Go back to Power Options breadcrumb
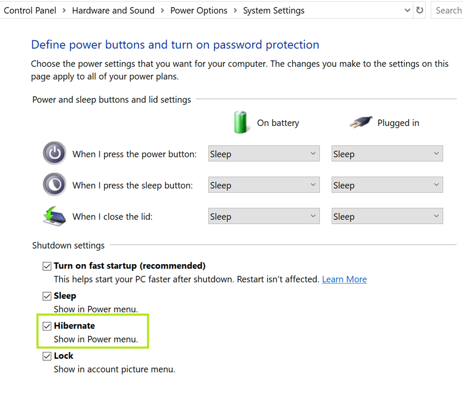The image size is (463, 393). 198,10
